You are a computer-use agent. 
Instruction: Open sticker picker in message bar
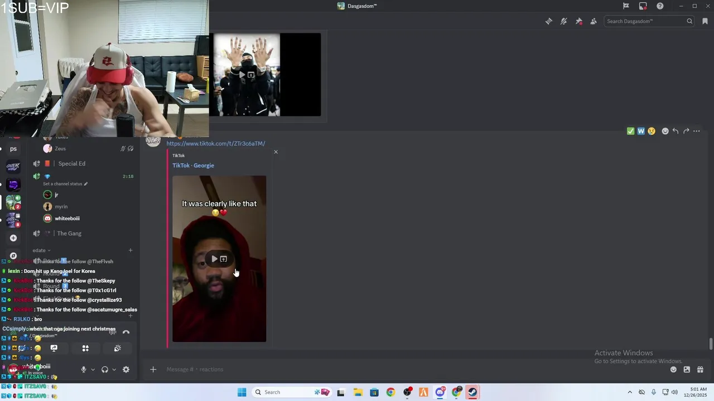(687, 369)
